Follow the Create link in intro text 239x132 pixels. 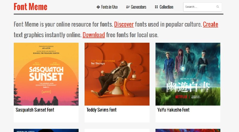click(210, 24)
